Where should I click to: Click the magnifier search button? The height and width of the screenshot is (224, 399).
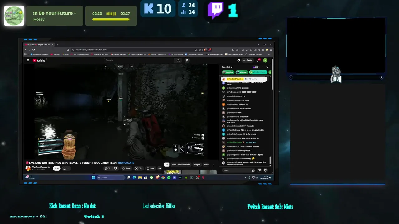pyautogui.click(x=178, y=60)
